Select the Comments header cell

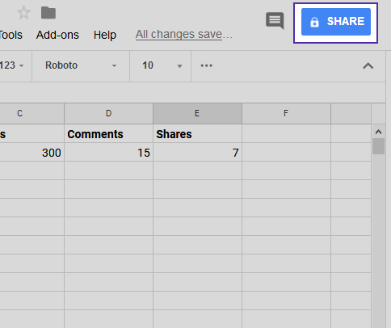pyautogui.click(x=108, y=134)
